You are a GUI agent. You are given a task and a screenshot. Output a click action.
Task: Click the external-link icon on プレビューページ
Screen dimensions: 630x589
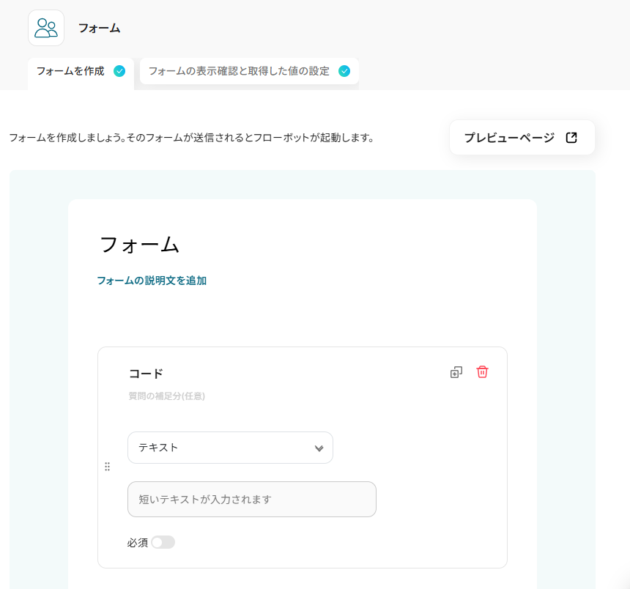571,138
